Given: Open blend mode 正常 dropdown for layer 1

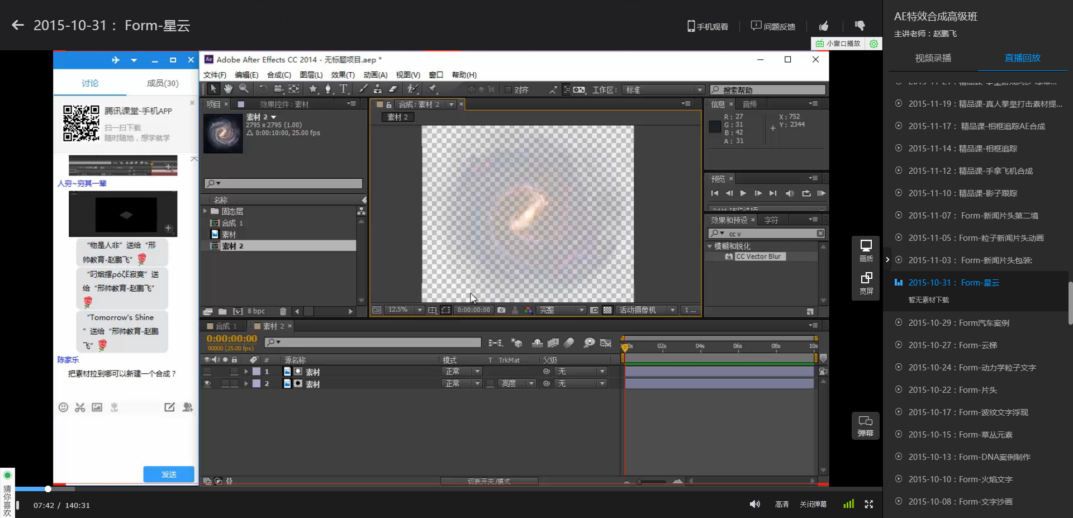Looking at the screenshot, I should (x=462, y=372).
